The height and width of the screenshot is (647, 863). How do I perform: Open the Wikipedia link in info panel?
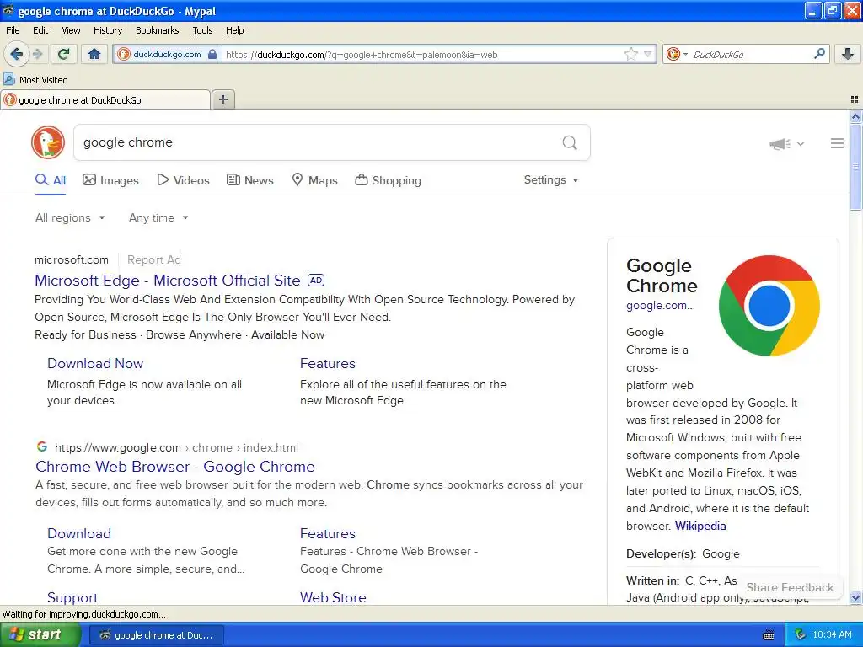pos(700,526)
